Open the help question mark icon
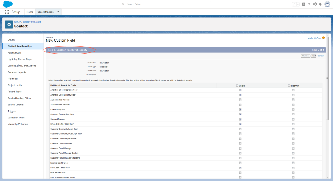This screenshot has height=181, width=333. pos(309,4)
